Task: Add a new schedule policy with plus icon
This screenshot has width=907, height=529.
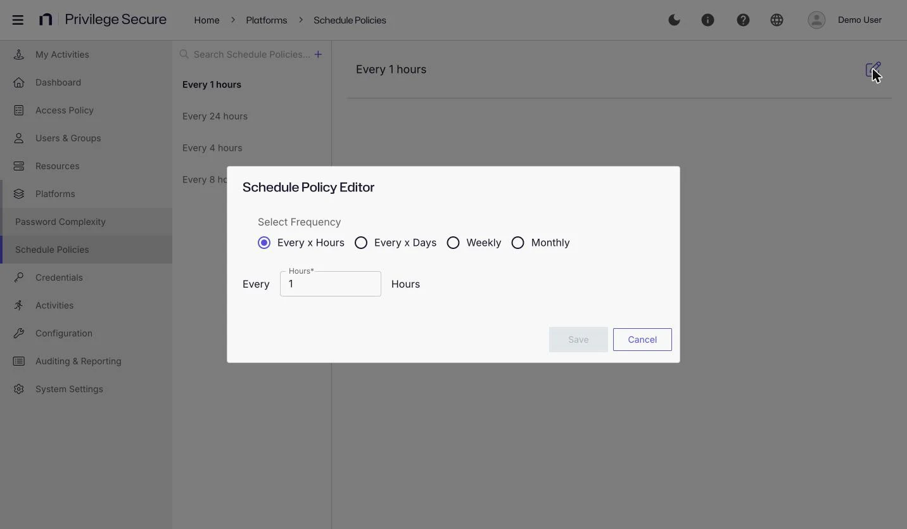Action: 318,54
